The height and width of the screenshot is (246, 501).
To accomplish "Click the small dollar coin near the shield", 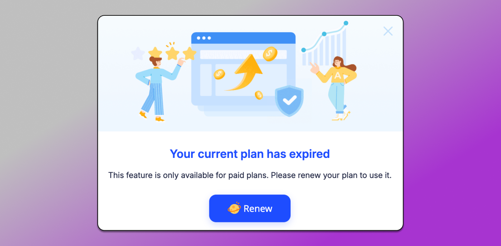I will pos(259,95).
